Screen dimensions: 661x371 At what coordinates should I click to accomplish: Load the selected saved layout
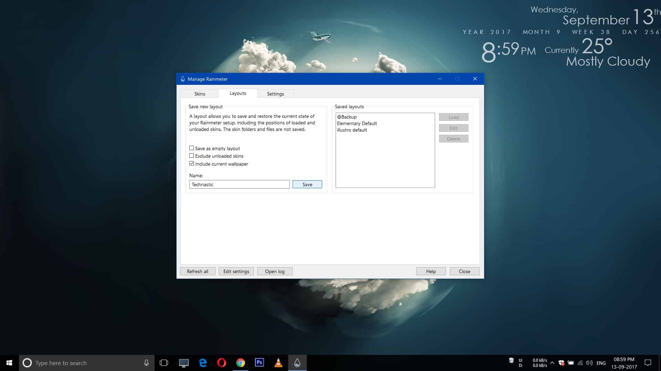point(453,117)
